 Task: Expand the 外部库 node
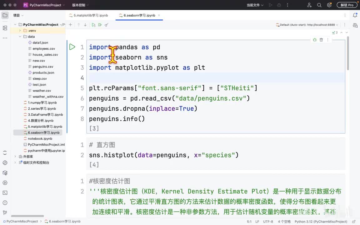[x=15, y=157]
